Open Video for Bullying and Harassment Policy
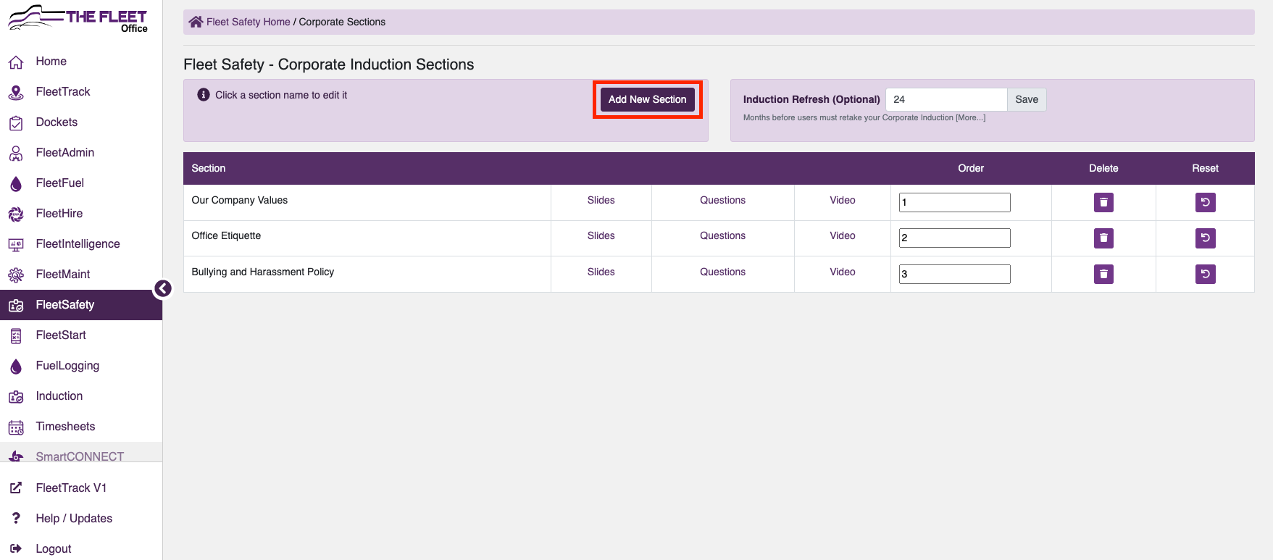This screenshot has height=560, width=1273. (843, 272)
